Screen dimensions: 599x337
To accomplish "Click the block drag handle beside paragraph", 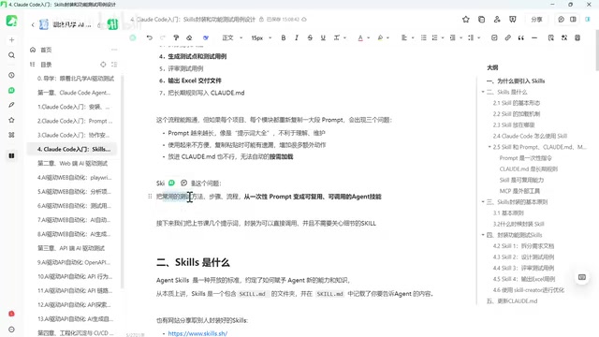I will tap(150, 197).
